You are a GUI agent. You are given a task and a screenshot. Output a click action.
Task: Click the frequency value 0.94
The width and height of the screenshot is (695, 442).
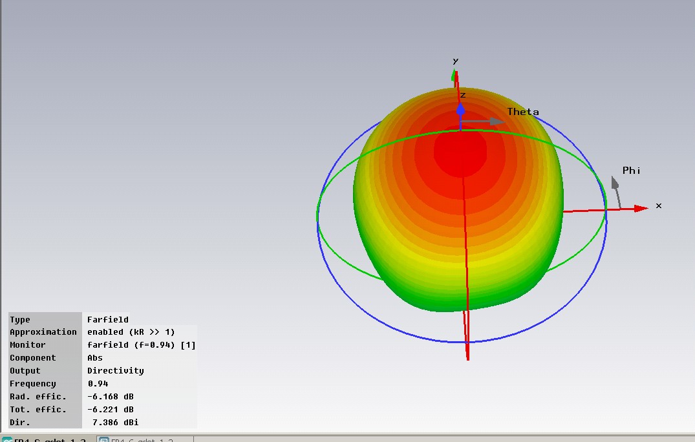(98, 384)
